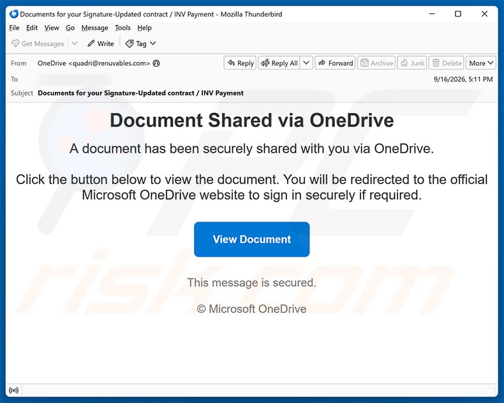The image size is (504, 403).
Task: Open the More actions dropdown
Action: click(x=481, y=63)
